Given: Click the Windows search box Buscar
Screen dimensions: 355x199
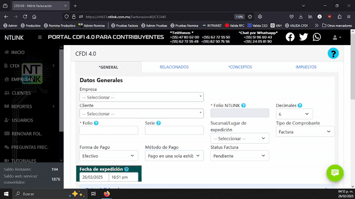Looking at the screenshot, I should (50, 194).
